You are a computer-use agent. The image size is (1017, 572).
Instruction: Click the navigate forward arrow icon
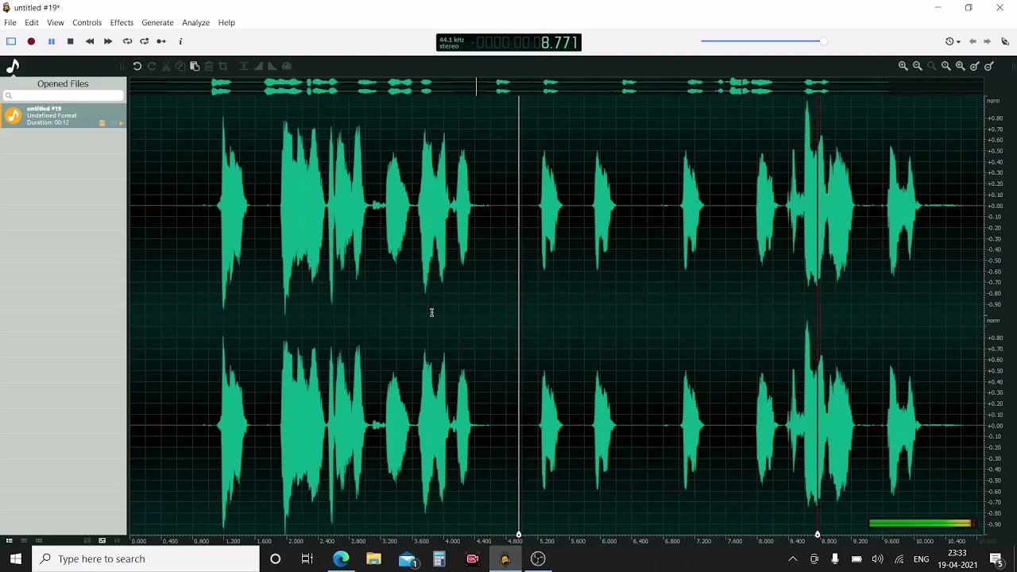point(987,41)
